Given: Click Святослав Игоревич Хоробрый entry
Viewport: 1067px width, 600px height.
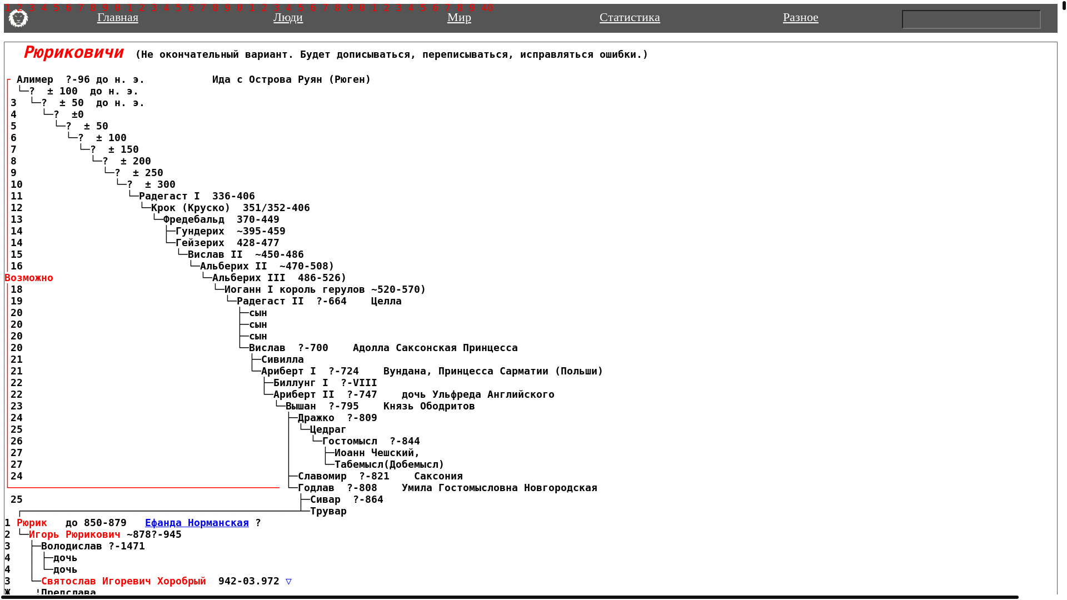Looking at the screenshot, I should coord(123,581).
